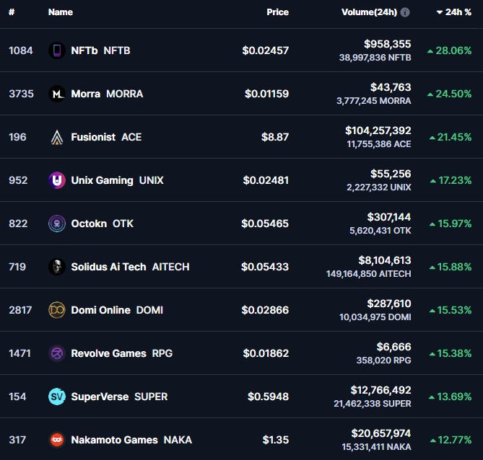Open the Octokn OTK coin link
483x460 pixels.
point(103,224)
